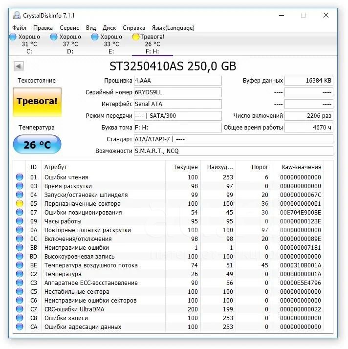Screen dimensions: 348x349
Task: Click status orb for attribute 01 Ошибки чтения
Action: click(20, 177)
